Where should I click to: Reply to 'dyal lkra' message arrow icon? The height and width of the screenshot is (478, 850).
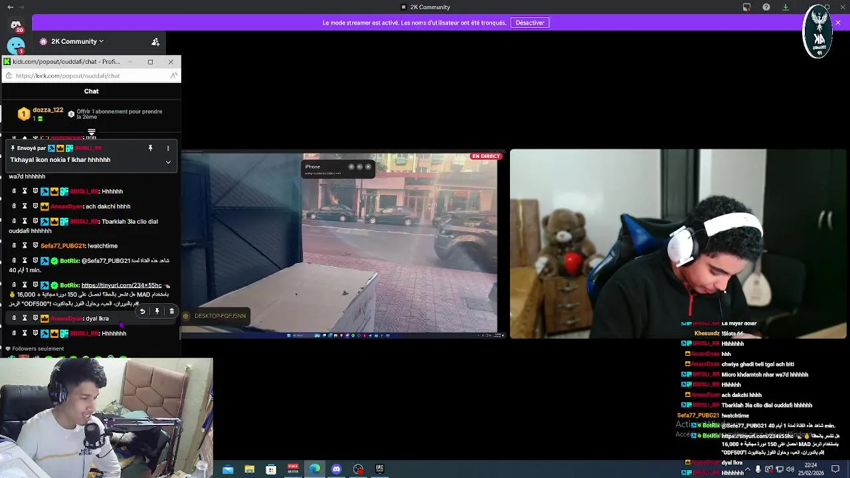pyautogui.click(x=142, y=311)
